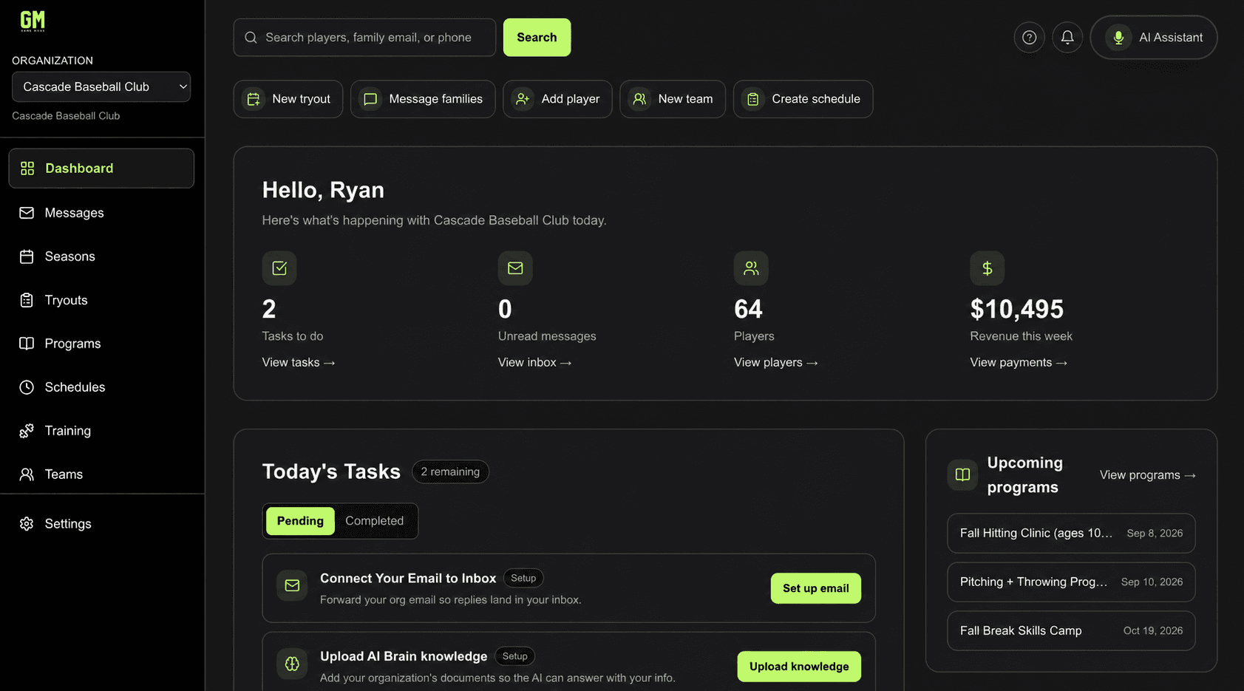Click the Dashboard grid icon in sidebar

pos(27,169)
